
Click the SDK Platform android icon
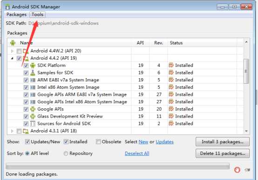[x=33, y=66]
